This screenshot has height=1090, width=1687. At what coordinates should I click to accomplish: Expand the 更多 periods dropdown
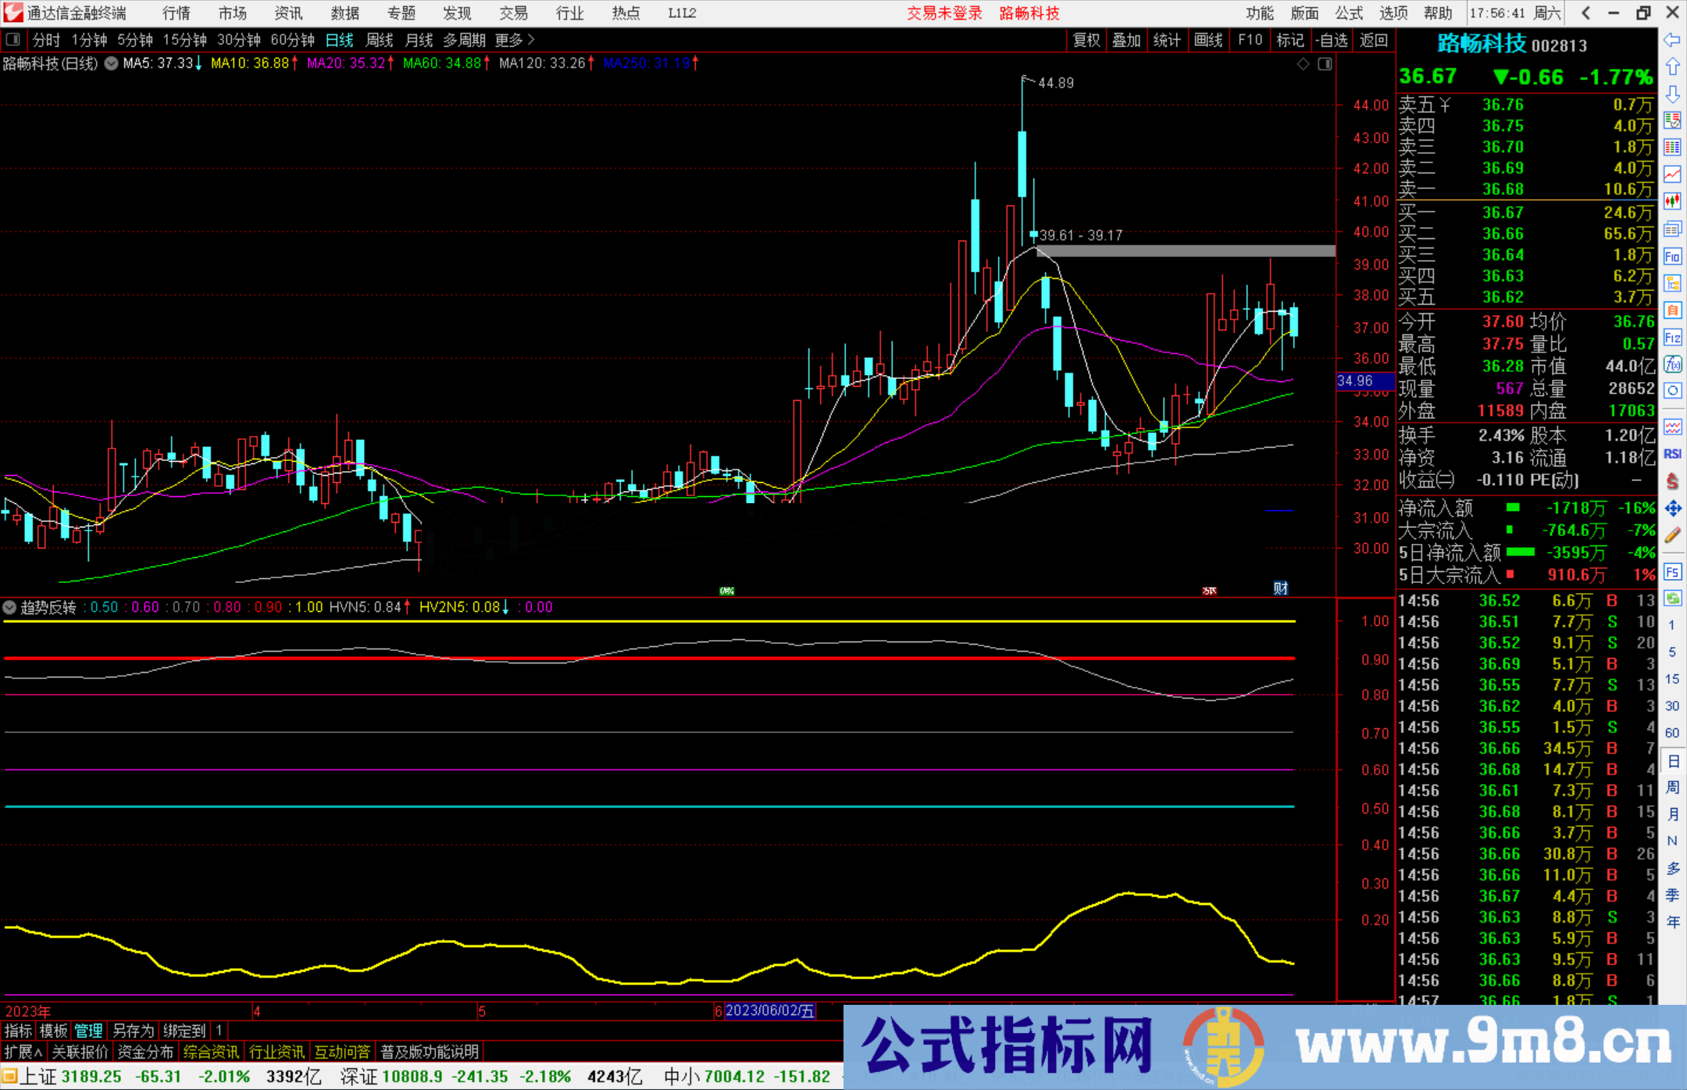pos(508,40)
